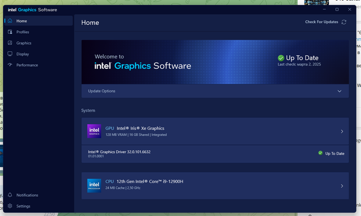Open CPU details with the arrow chevron
Viewport: 361px width, 216px height.
(342, 186)
